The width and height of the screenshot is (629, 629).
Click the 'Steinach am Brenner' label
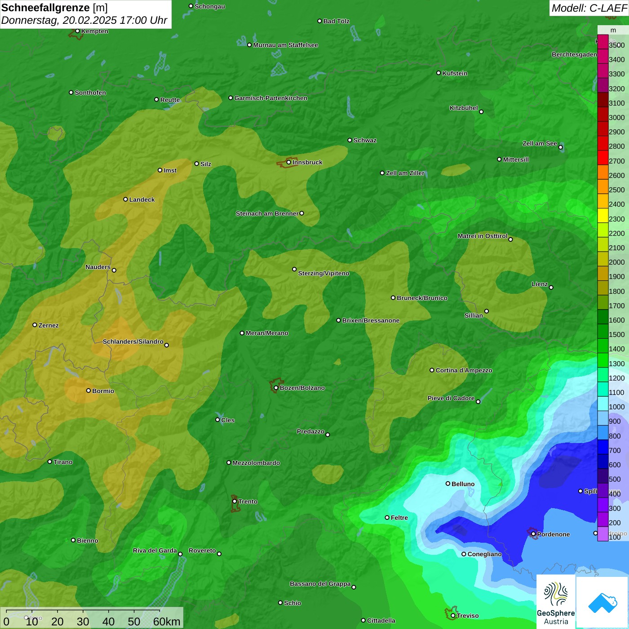(x=267, y=213)
